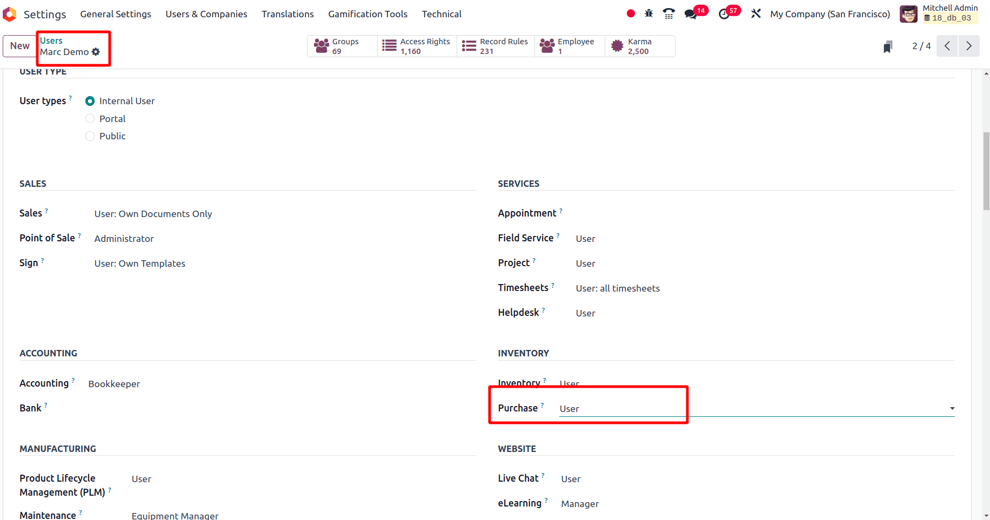Open the Point of Sale Administrator dropdown
This screenshot has width=990, height=520.
pyautogui.click(x=285, y=239)
